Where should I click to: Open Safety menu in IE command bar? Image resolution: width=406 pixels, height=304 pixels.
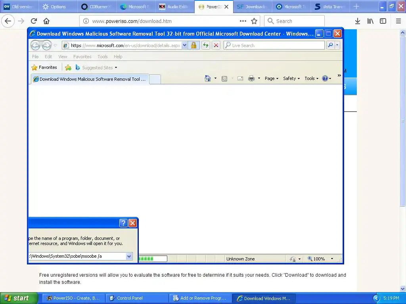pos(291,78)
